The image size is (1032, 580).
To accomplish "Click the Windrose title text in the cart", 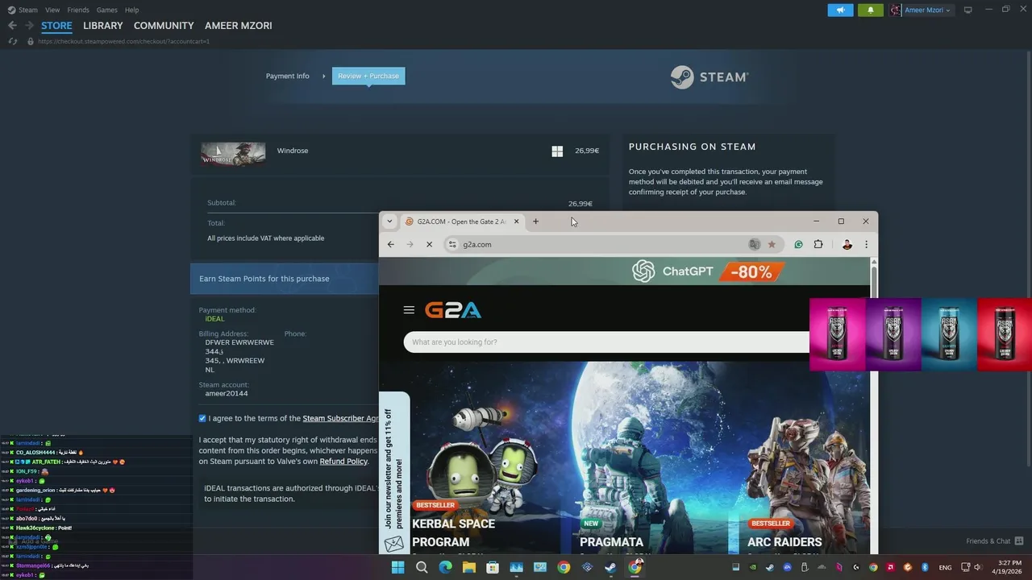I will [293, 151].
